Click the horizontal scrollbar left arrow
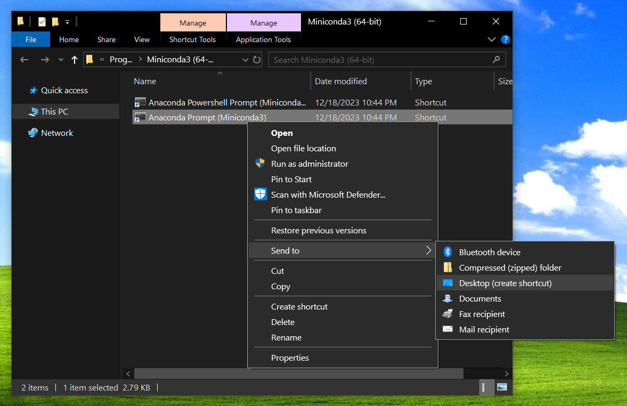Image resolution: width=627 pixels, height=406 pixels. [x=128, y=373]
